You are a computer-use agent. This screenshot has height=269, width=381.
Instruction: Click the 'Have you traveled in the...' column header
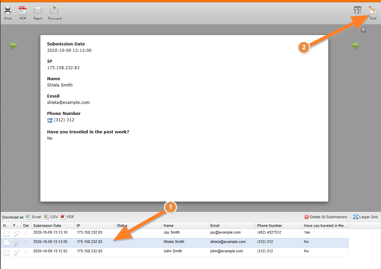tap(326, 226)
